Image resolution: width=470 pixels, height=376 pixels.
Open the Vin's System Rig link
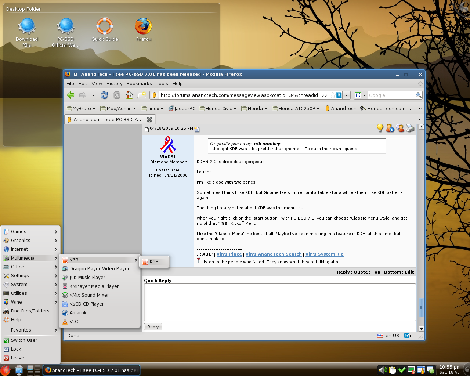(x=324, y=254)
